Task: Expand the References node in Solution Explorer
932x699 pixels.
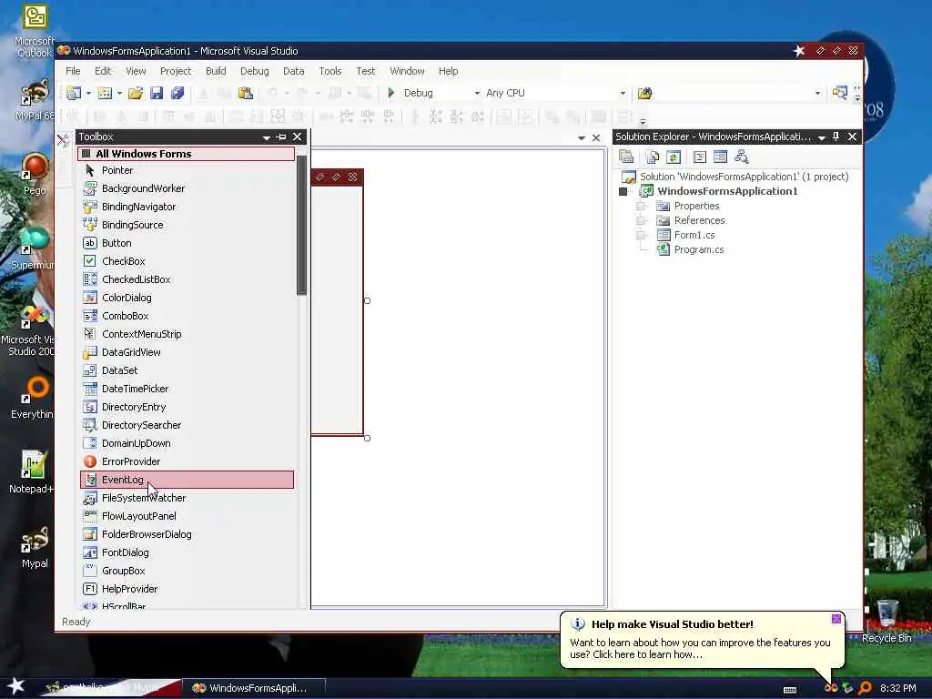Action: tap(641, 220)
